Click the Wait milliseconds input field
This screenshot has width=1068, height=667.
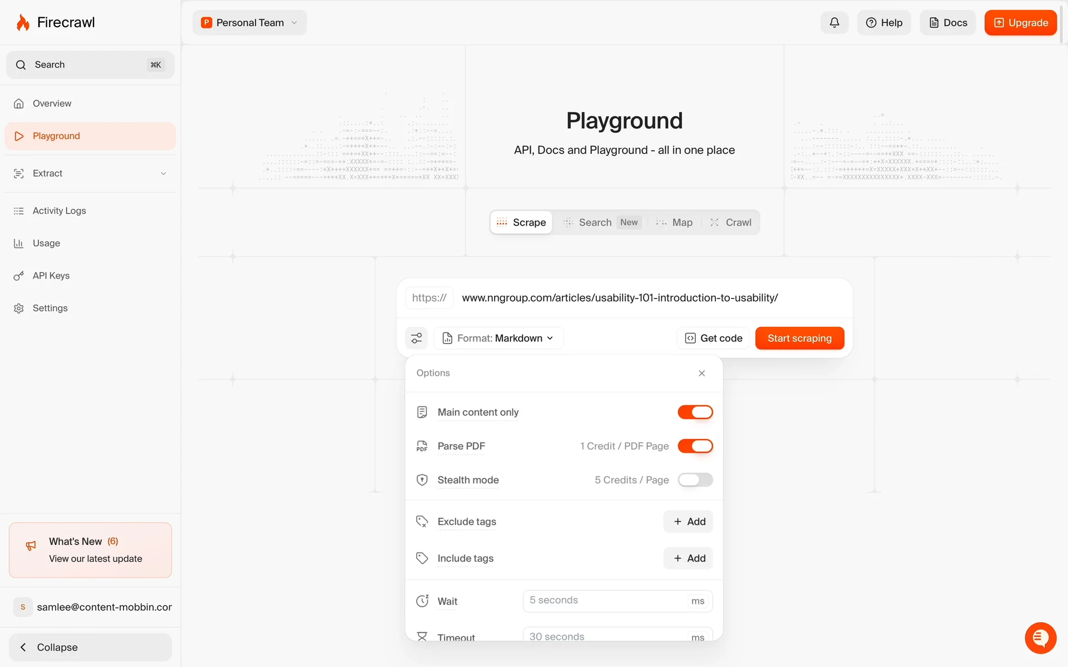point(606,601)
